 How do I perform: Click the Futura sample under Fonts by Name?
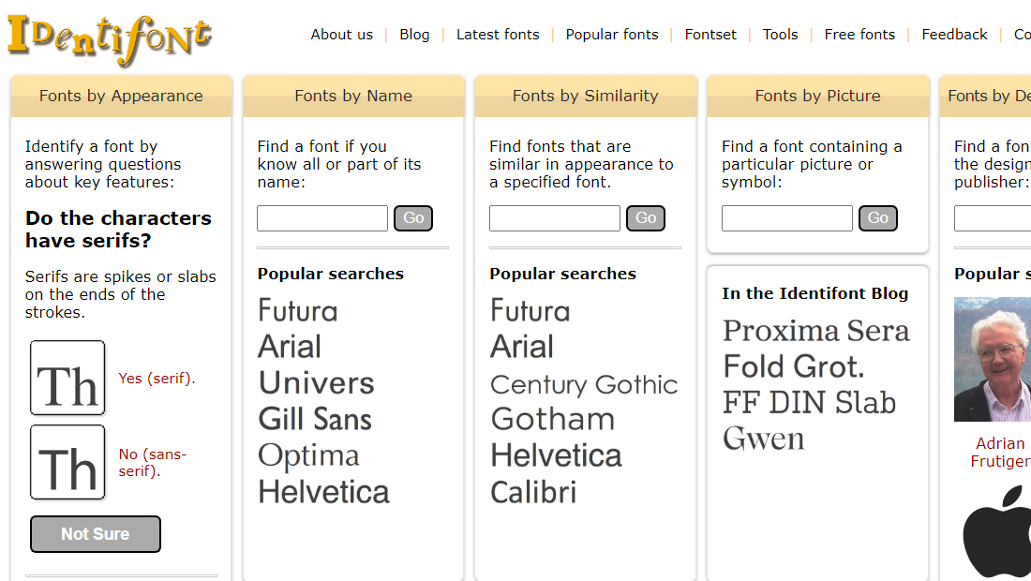pos(298,311)
